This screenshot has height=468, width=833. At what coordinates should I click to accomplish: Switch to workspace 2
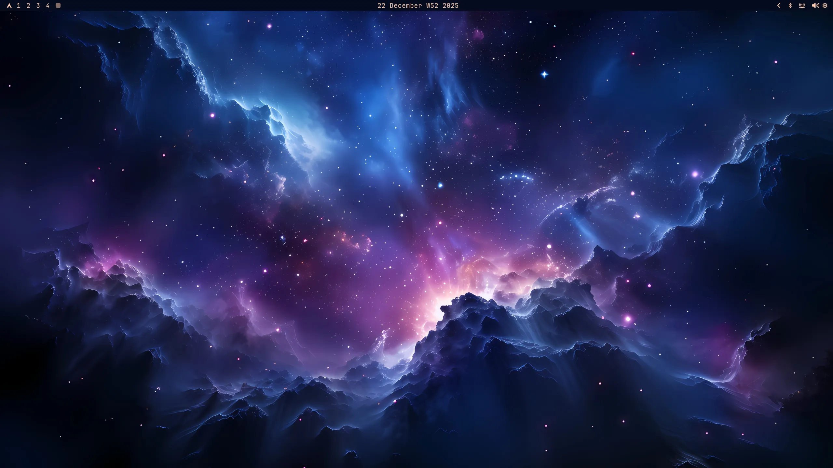click(28, 6)
